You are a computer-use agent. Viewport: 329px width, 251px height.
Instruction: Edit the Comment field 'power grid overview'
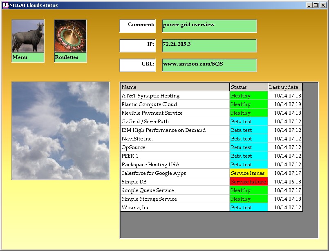point(209,26)
